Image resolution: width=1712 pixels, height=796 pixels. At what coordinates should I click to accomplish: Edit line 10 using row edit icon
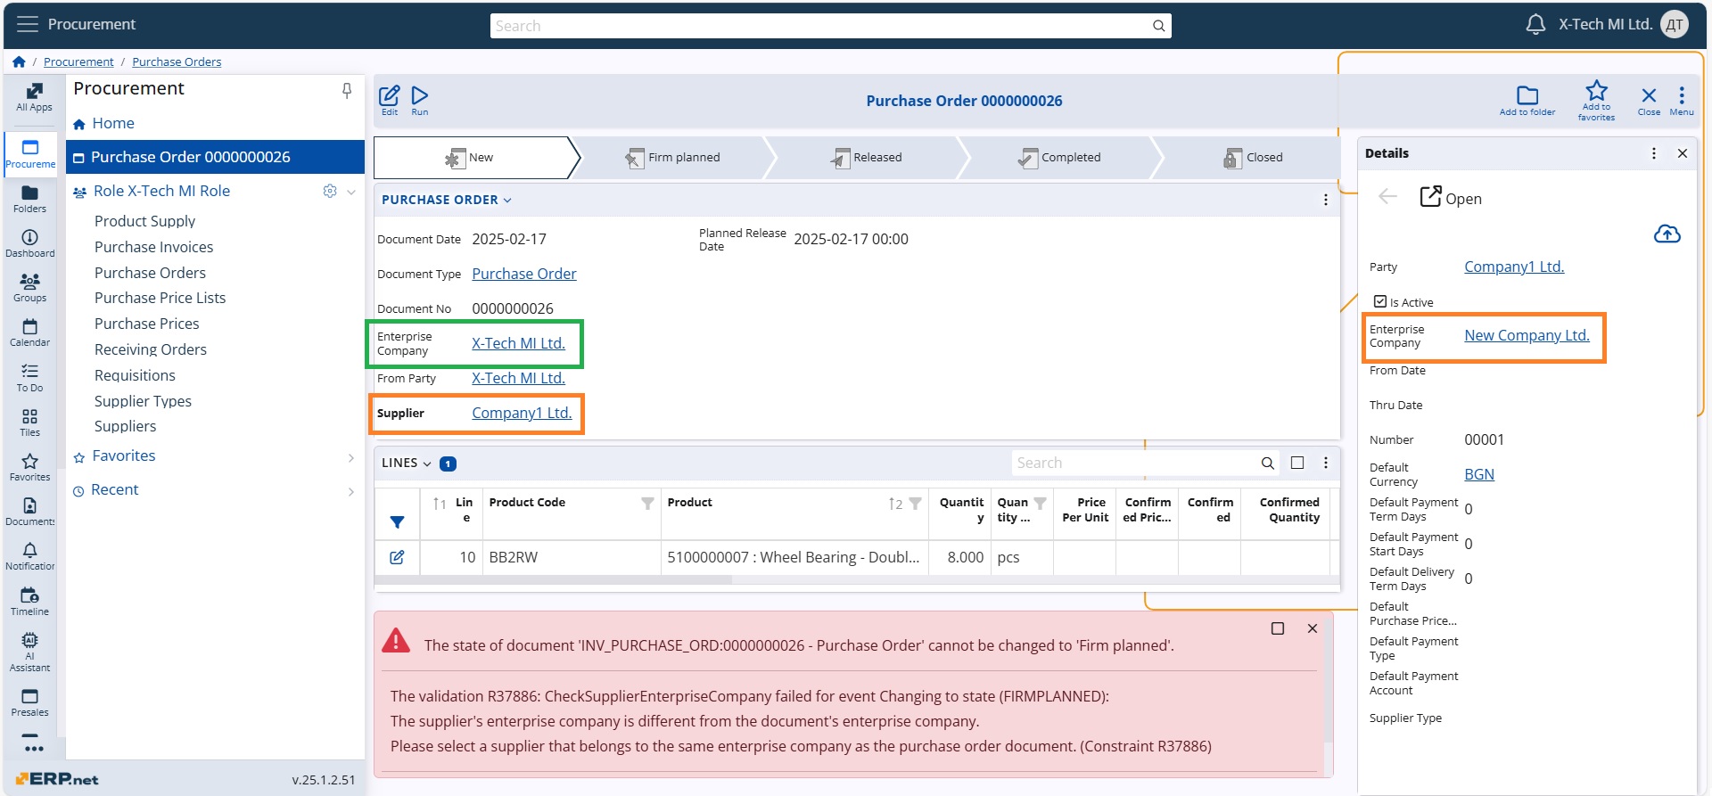pos(397,557)
